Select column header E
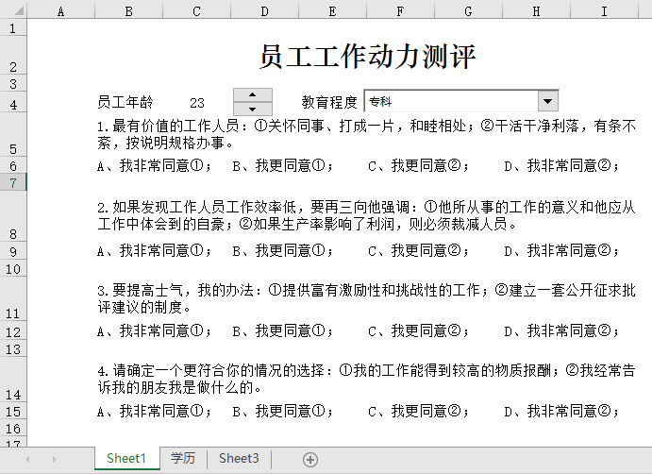This screenshot has width=652, height=474. point(332,11)
